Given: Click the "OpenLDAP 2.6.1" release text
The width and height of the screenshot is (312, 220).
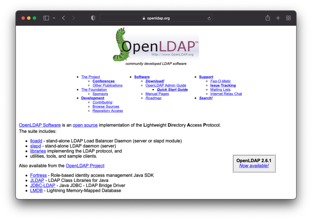Looking at the screenshot, I should tap(254, 161).
